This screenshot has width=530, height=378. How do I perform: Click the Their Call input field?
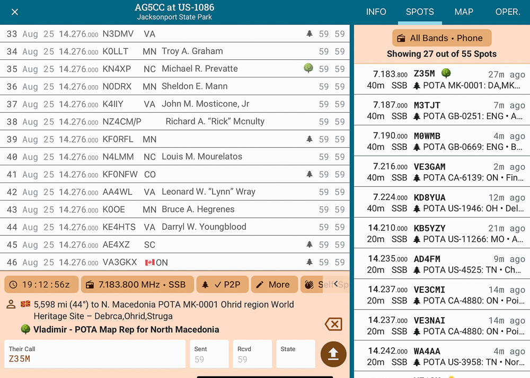point(95,354)
